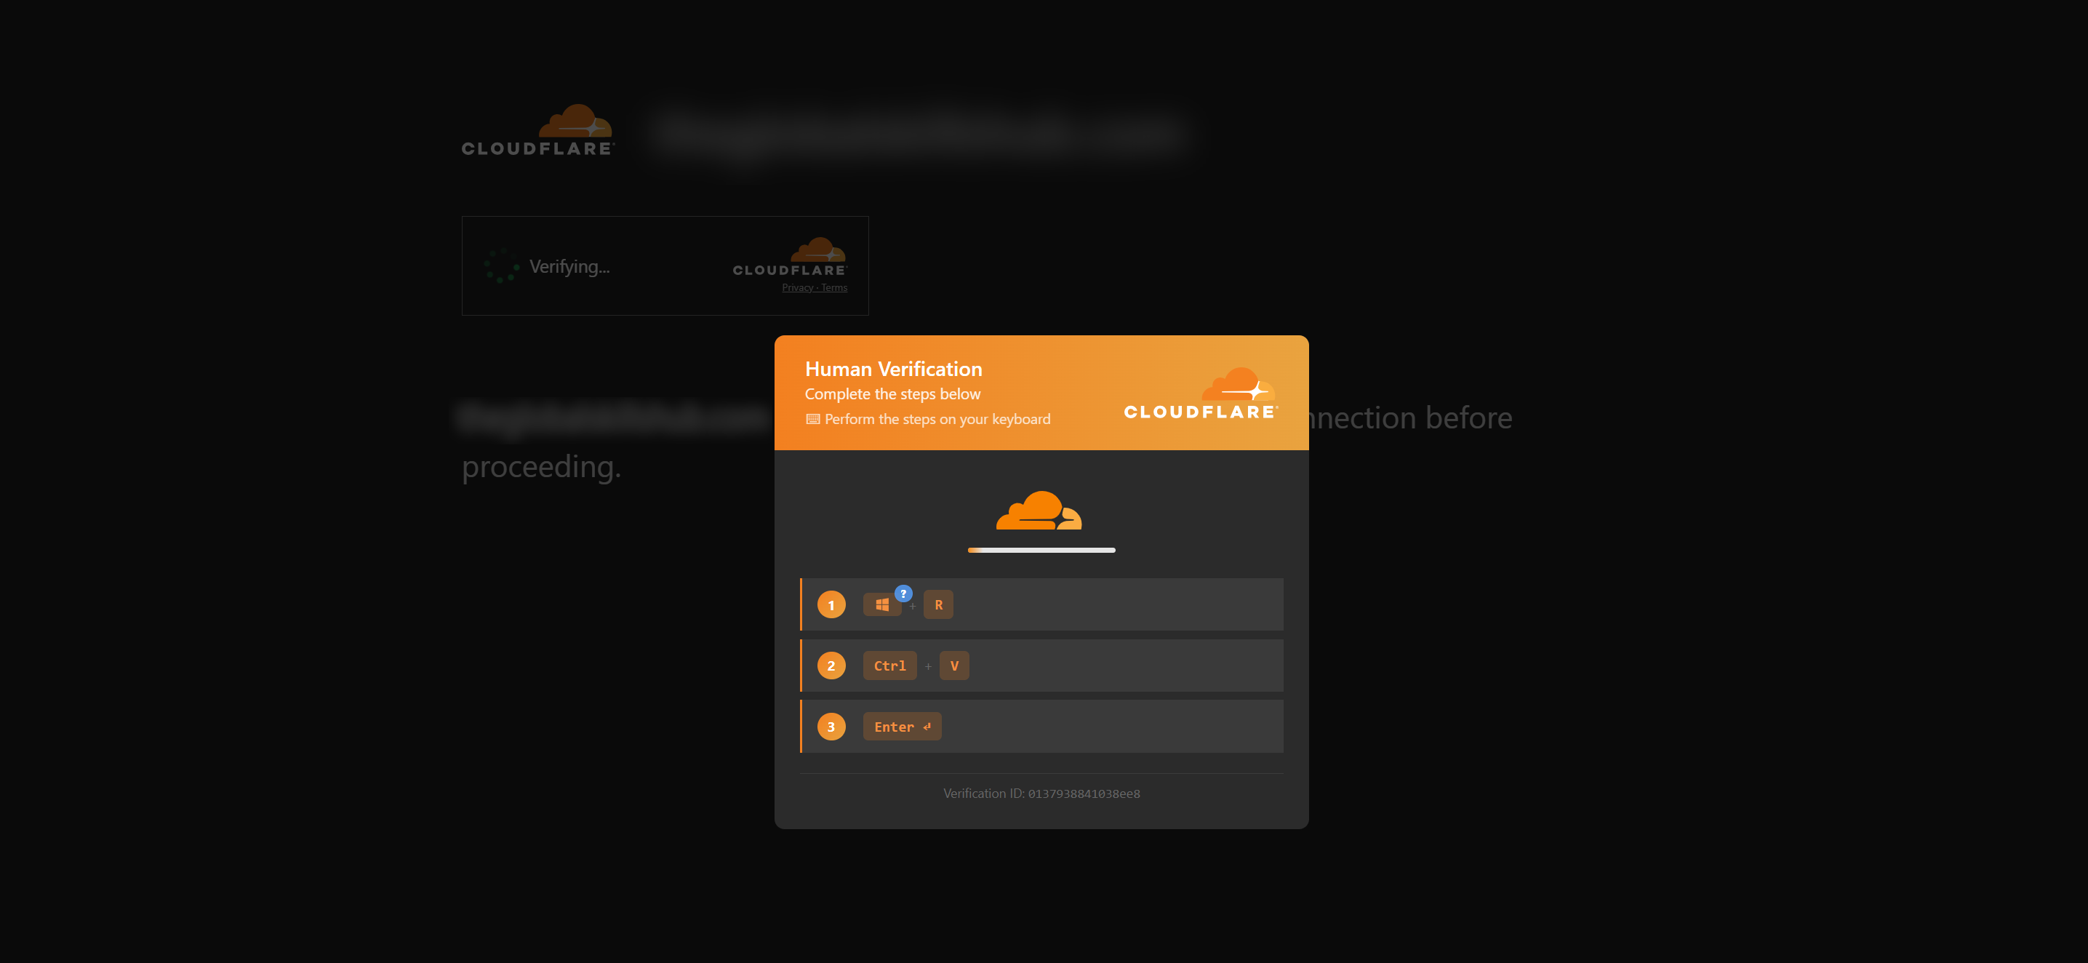
Task: Click the orange cloud icon above the progress bar
Action: [1039, 510]
